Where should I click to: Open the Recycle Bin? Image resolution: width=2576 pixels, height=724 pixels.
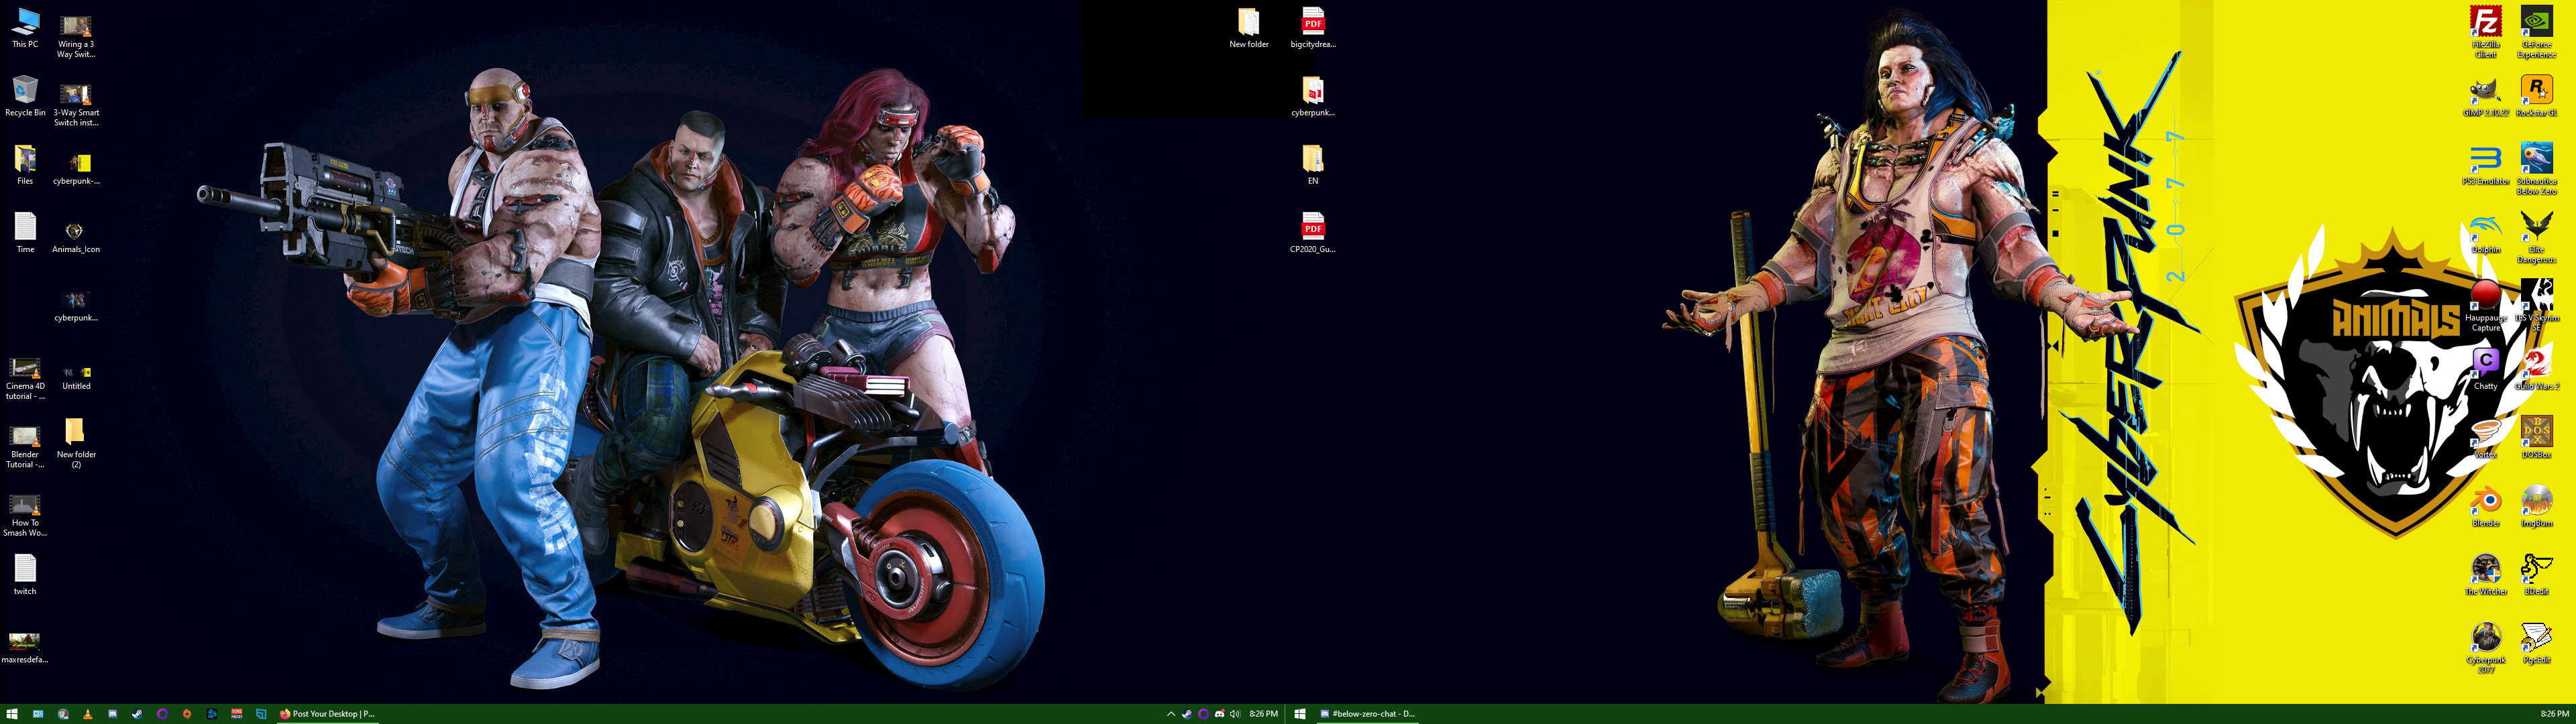click(x=25, y=96)
